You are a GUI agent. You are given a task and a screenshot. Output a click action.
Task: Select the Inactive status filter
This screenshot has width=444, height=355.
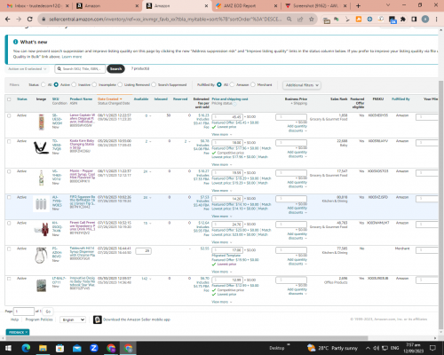[x=74, y=84]
